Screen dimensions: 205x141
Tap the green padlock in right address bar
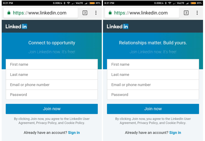pyautogui.click(x=110, y=13)
